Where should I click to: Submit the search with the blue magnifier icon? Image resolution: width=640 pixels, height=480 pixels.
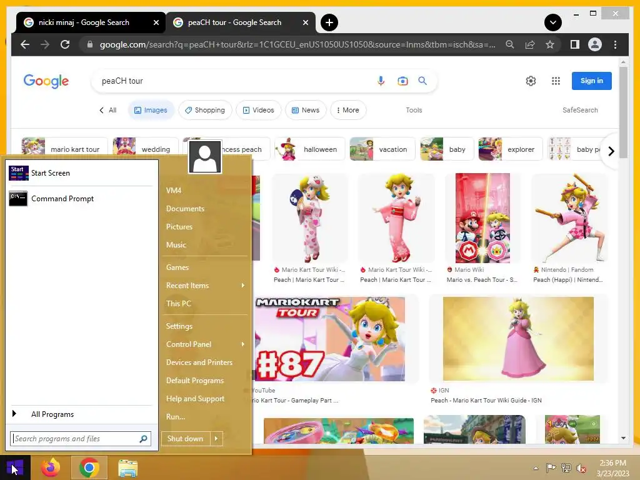[x=422, y=81]
